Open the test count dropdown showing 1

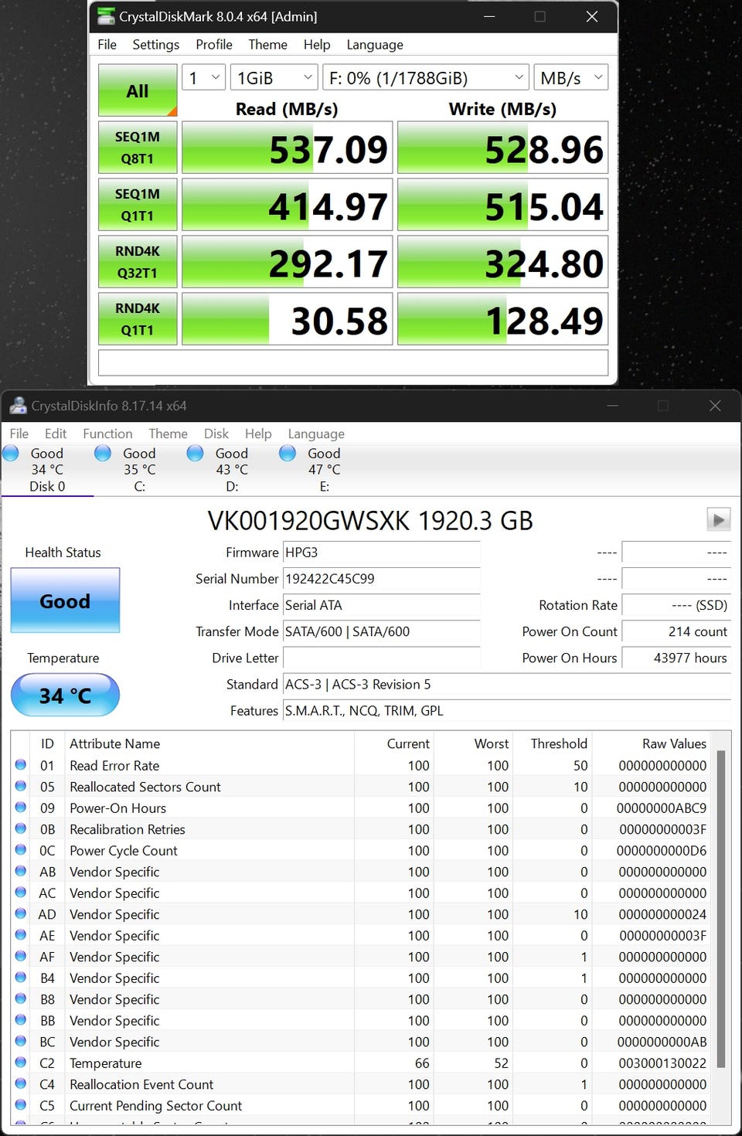click(x=203, y=78)
